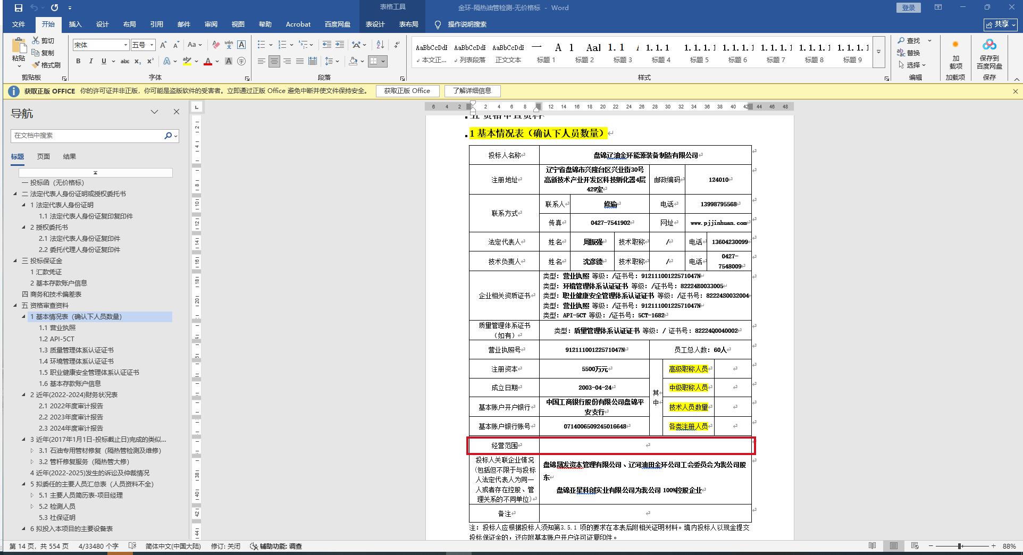Screen dimensions: 1023x555
Task: Click the save icon in quick access toolbar
Action: pos(18,8)
